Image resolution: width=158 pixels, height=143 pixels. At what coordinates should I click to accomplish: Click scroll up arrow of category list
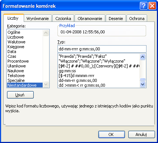(x=46, y=33)
